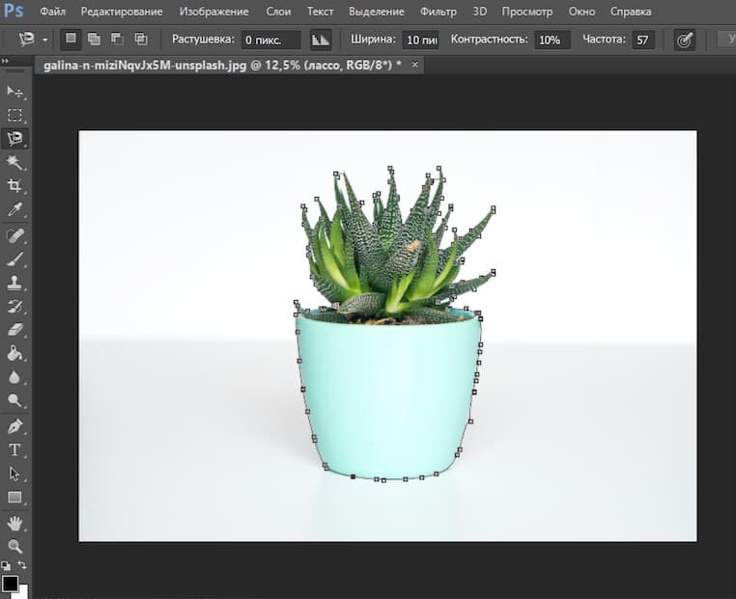The image size is (736, 599).
Task: Select the Rectangular Marquee tool
Action: 14,115
